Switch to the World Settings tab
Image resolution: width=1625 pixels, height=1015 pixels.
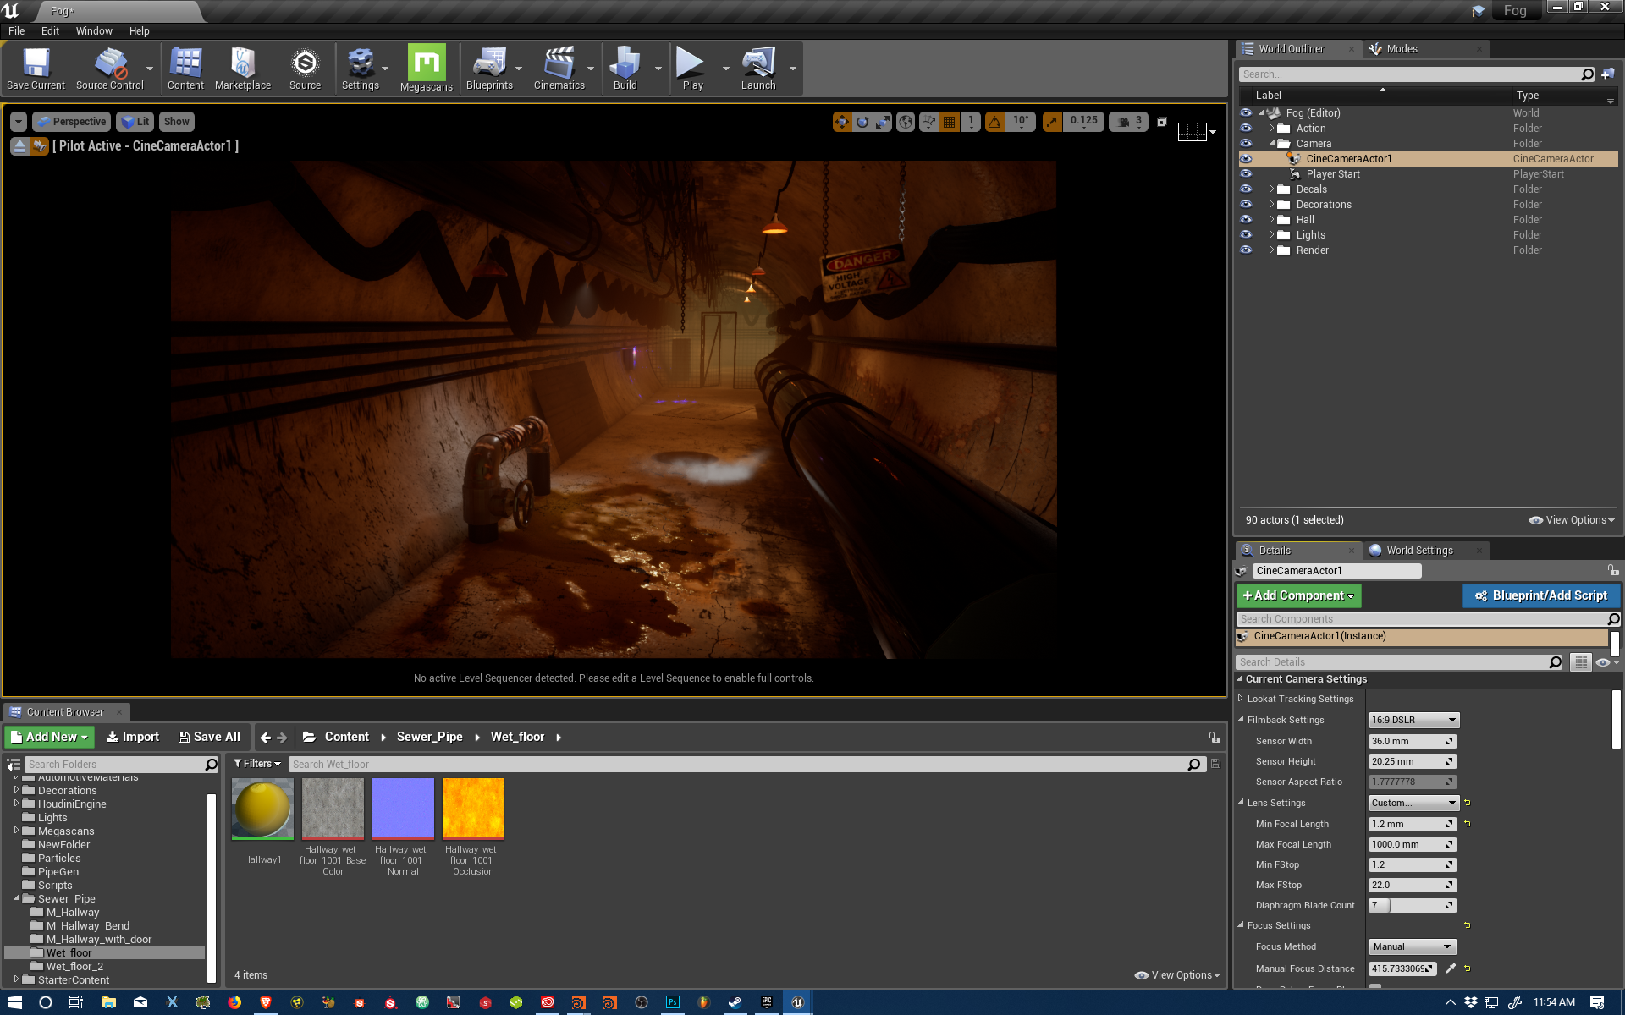click(1418, 550)
